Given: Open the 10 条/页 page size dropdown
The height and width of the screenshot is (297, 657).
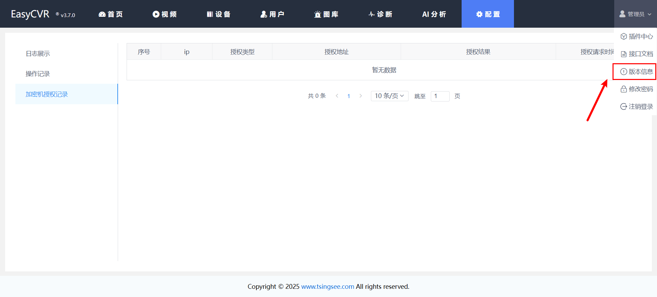Looking at the screenshot, I should pos(389,96).
